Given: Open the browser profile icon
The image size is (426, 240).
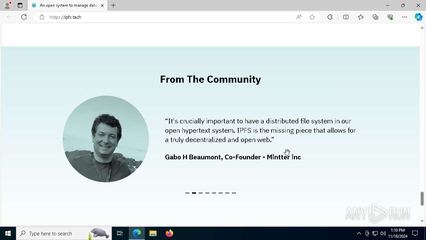Looking at the screenshot, I should [x=7, y=5].
